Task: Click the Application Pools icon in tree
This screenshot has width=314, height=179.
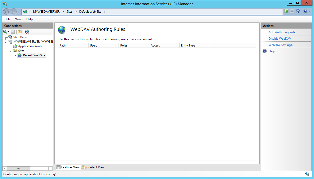Action: click(x=15, y=46)
